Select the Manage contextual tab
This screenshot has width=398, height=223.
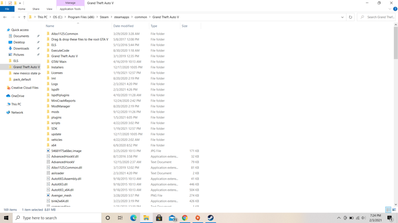click(70, 3)
